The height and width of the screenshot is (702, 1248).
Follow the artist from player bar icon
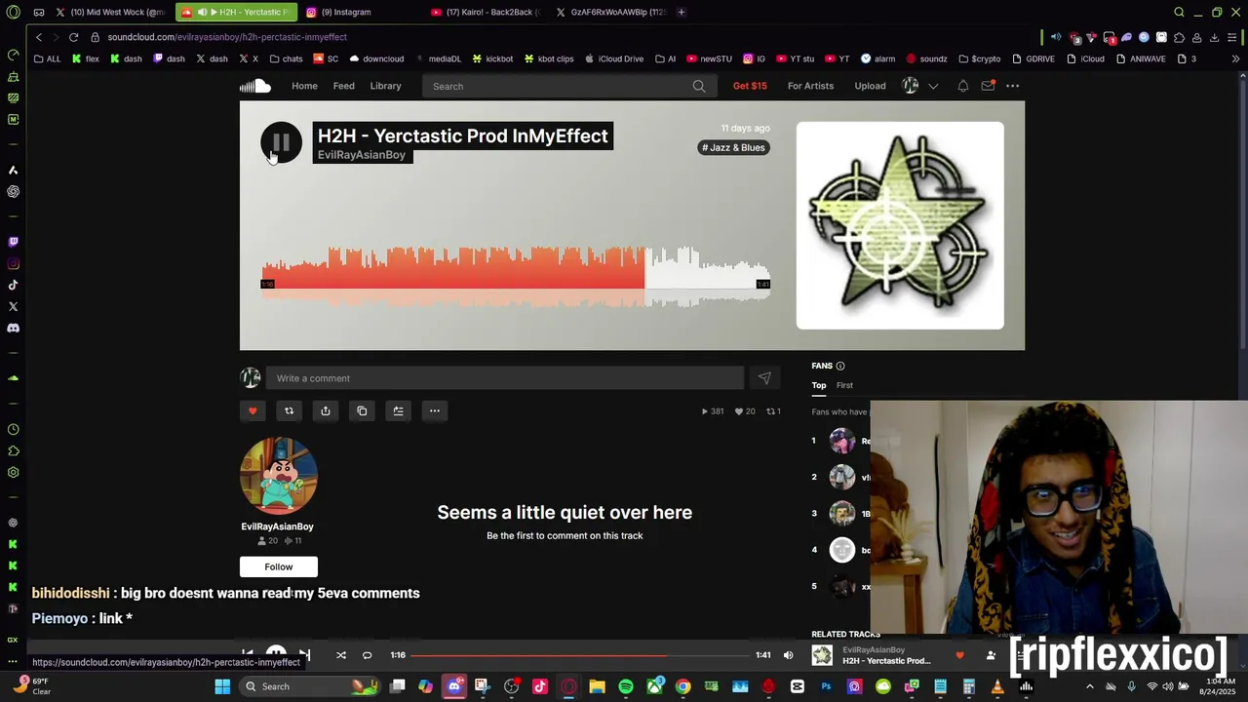[991, 655]
